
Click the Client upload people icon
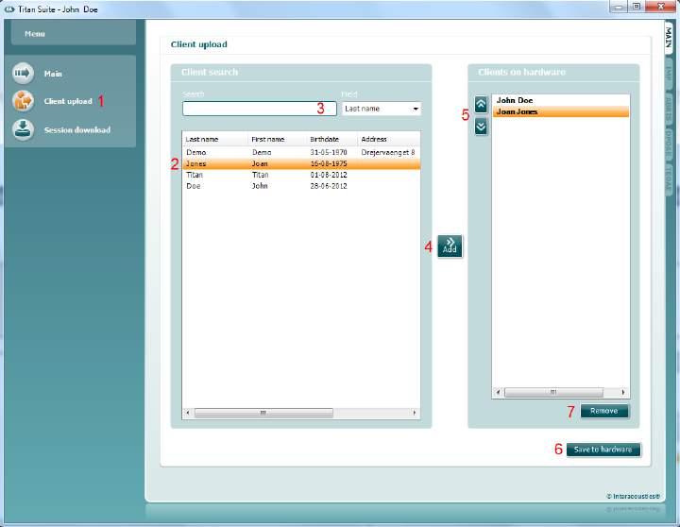click(23, 101)
